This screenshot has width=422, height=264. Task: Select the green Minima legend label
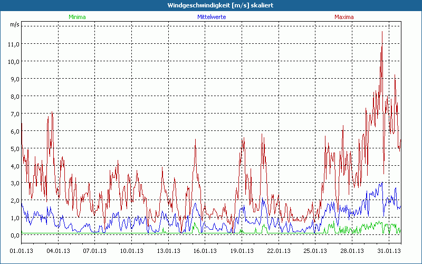coord(77,17)
